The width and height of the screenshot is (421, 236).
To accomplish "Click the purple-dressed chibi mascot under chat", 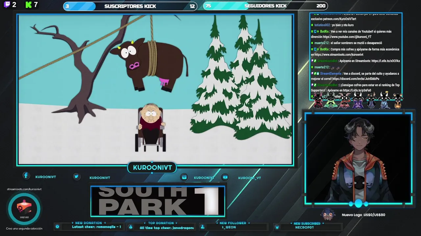I will 358,101.
